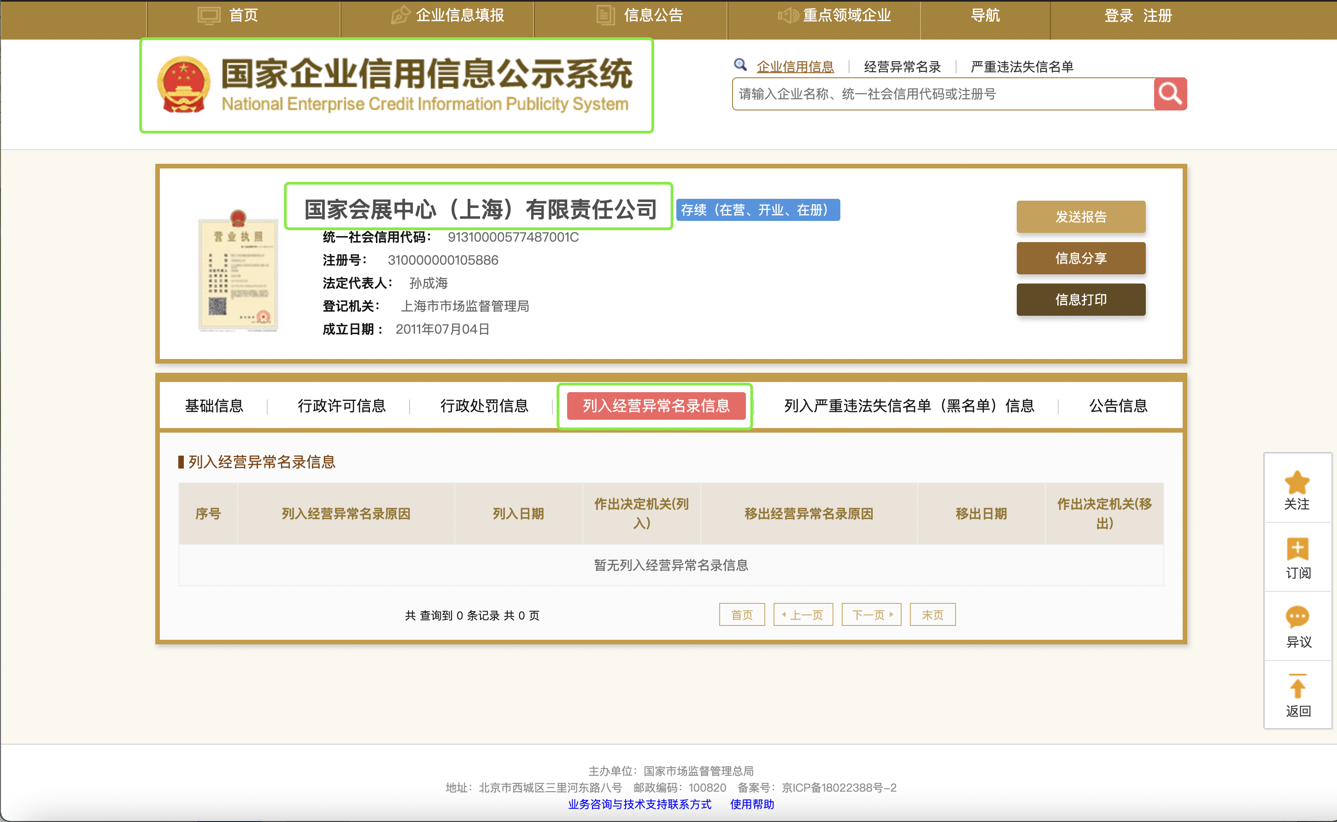Go to 下一页 in pagination

[x=871, y=615]
